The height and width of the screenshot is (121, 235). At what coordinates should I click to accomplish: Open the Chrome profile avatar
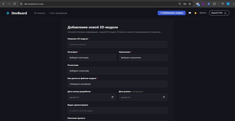click(x=228, y=4)
